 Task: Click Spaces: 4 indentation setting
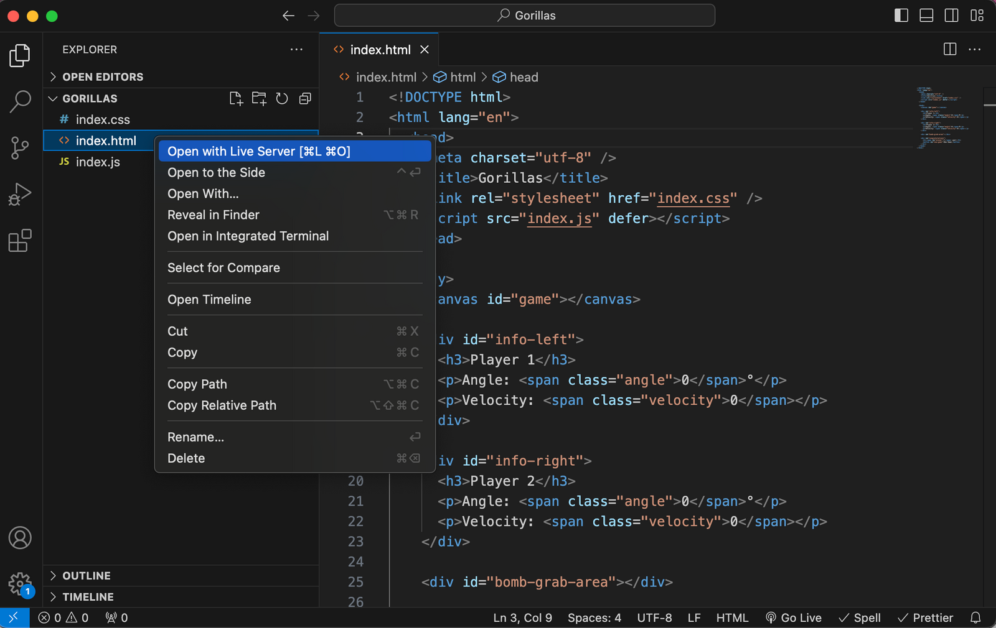click(594, 617)
